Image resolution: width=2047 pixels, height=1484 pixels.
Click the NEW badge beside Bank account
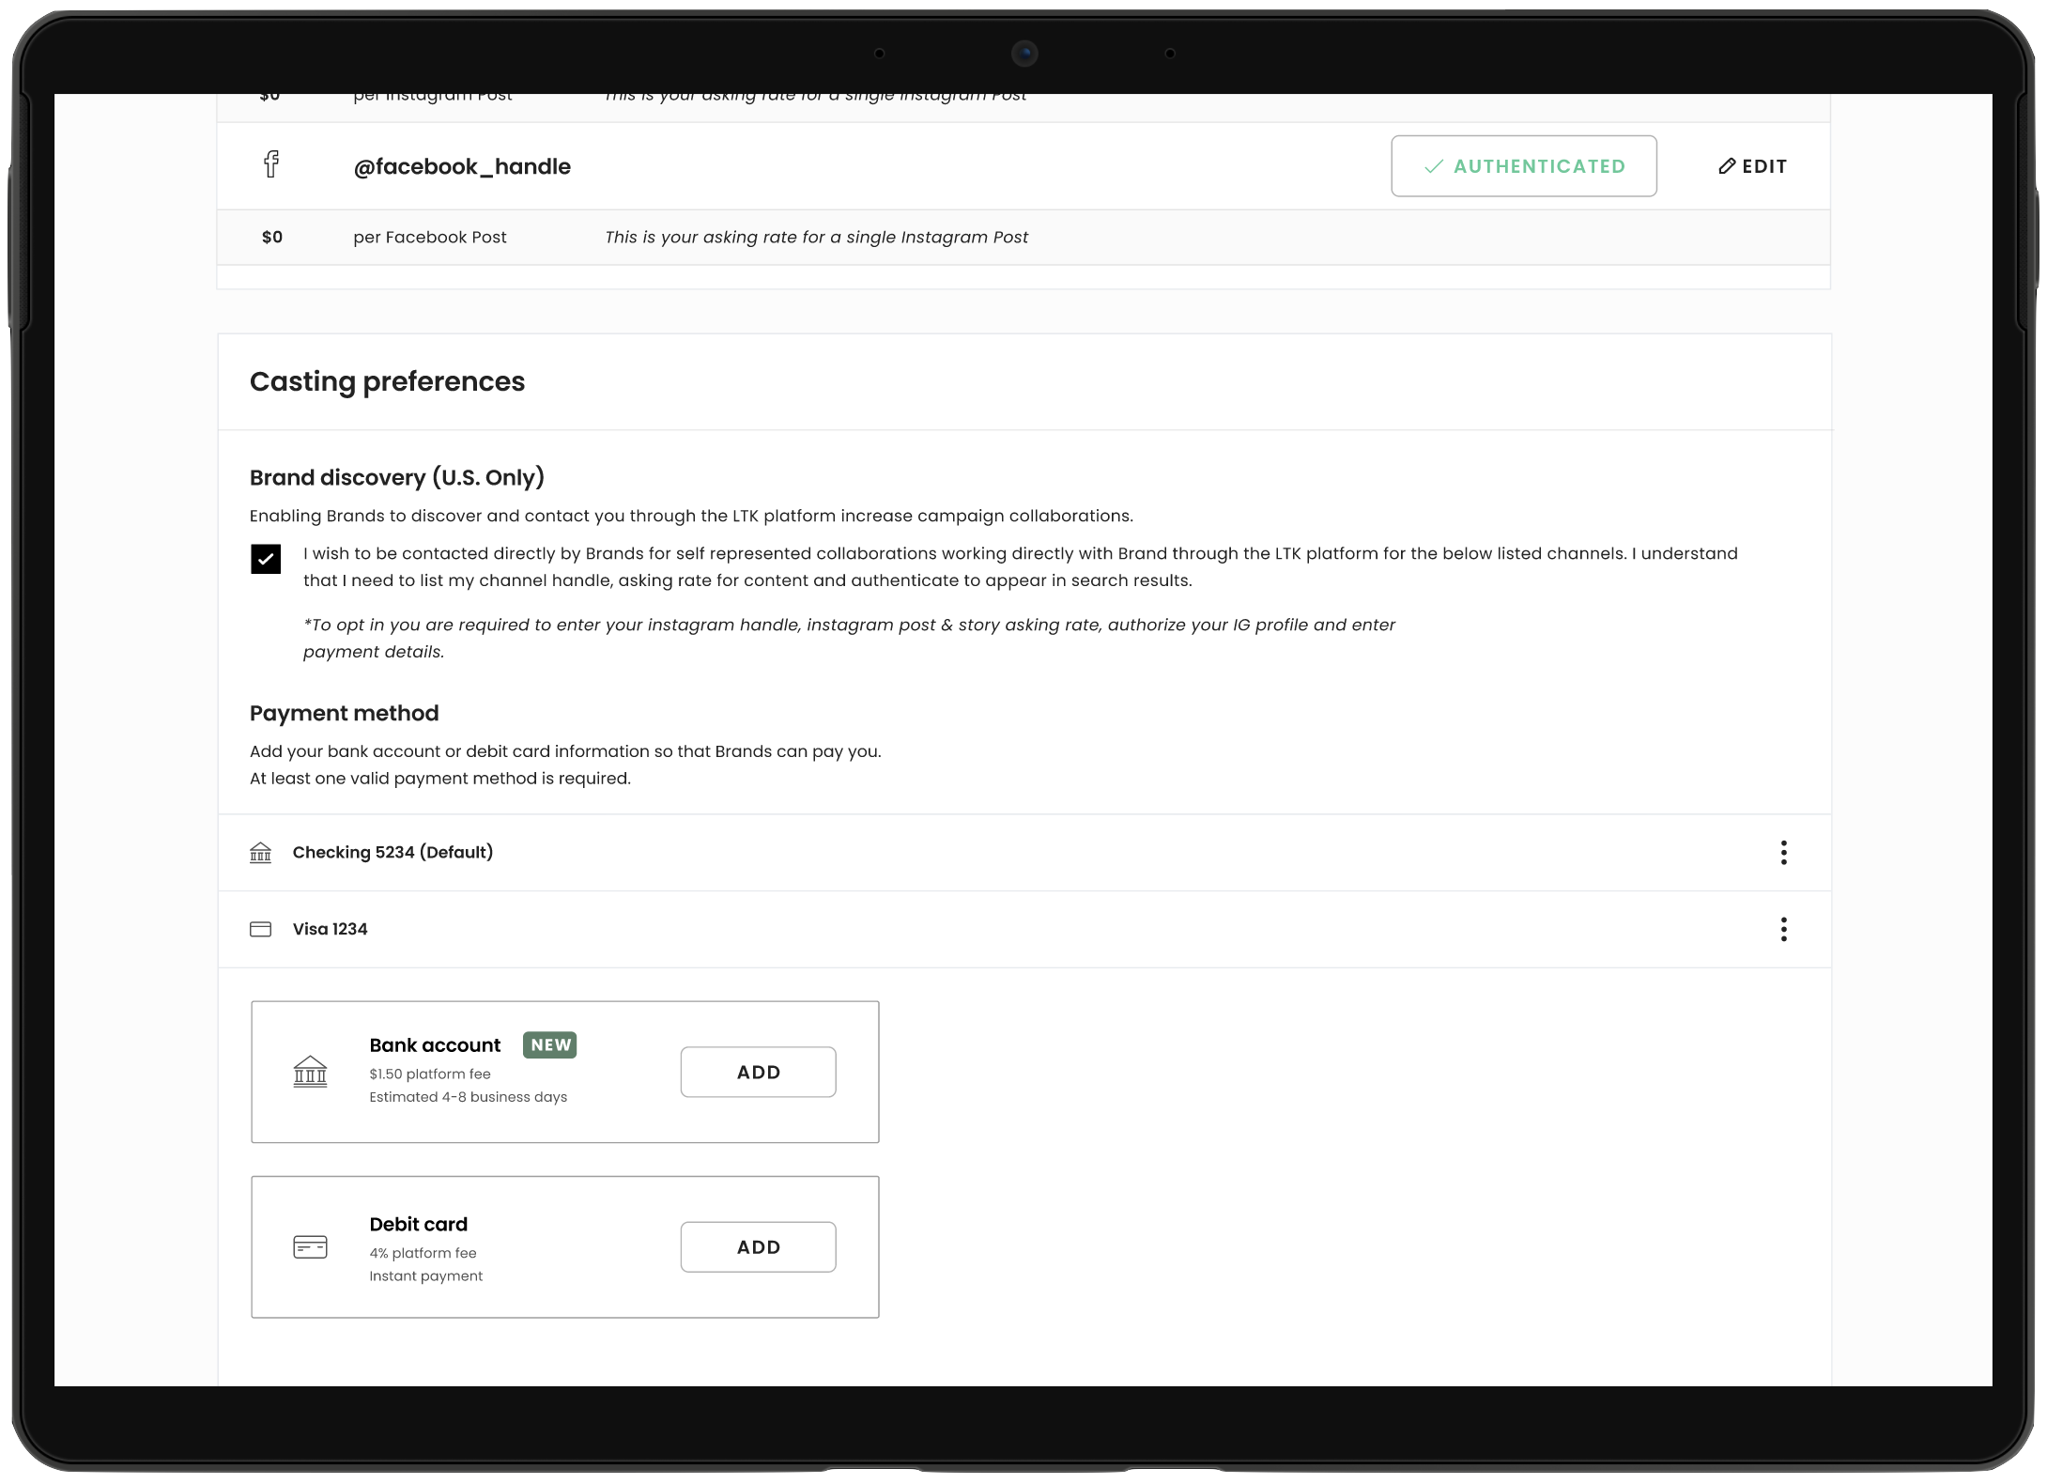pyautogui.click(x=549, y=1044)
